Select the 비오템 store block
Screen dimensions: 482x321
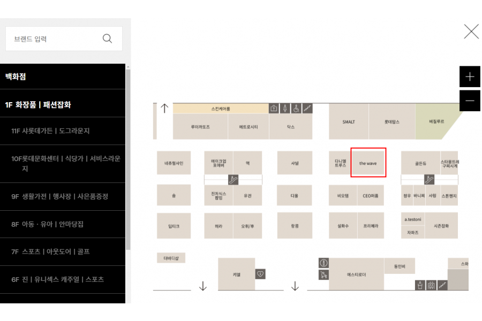(x=343, y=195)
